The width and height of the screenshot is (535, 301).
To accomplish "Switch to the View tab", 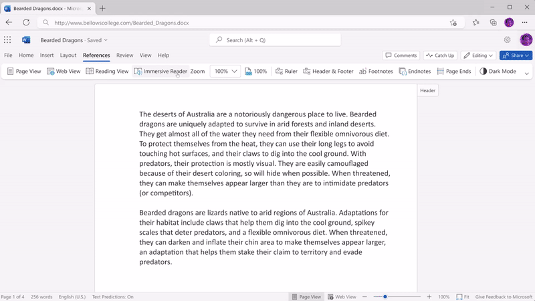I will (x=145, y=56).
